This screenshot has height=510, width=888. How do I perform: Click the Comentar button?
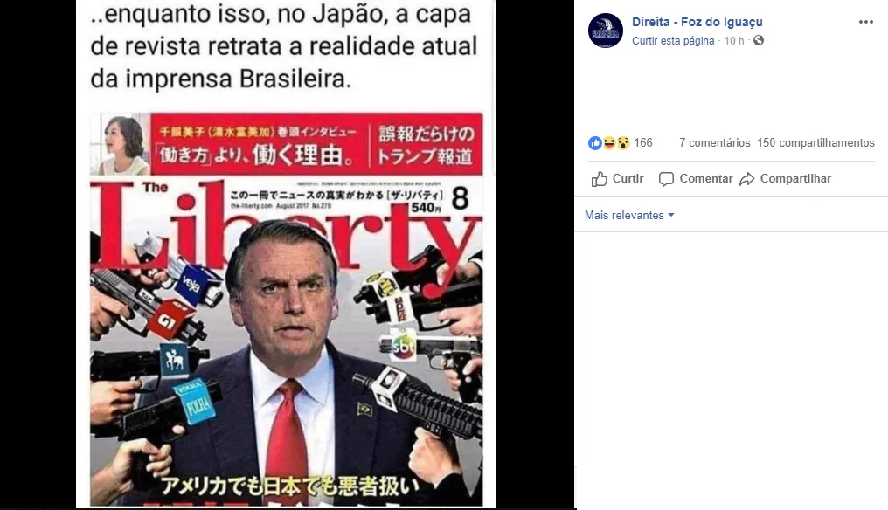(696, 179)
